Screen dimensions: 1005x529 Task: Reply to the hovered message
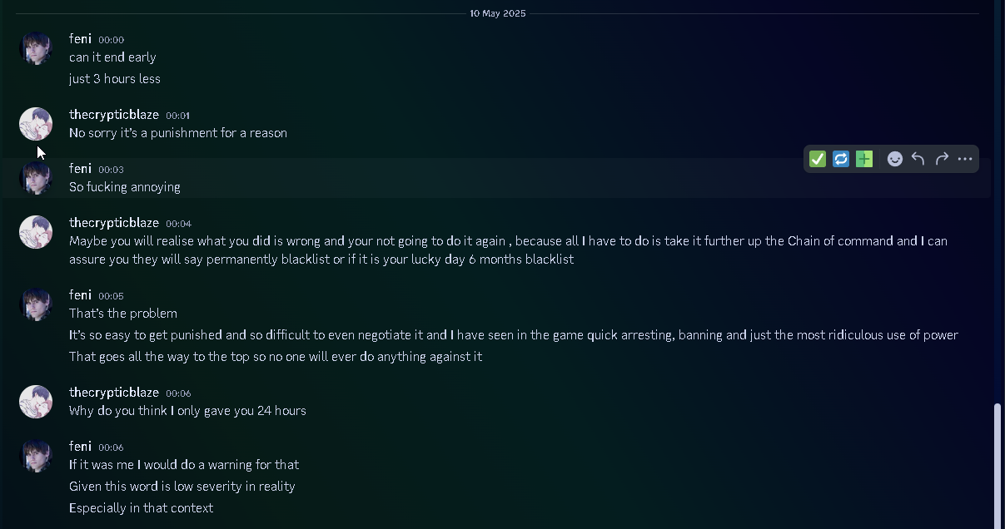[918, 159]
